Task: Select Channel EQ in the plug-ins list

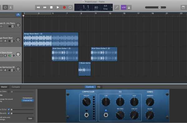Action: [27, 101]
